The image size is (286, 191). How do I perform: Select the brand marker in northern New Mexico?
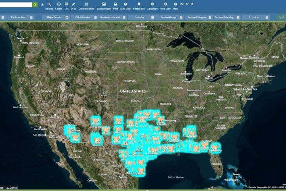[x=96, y=121]
